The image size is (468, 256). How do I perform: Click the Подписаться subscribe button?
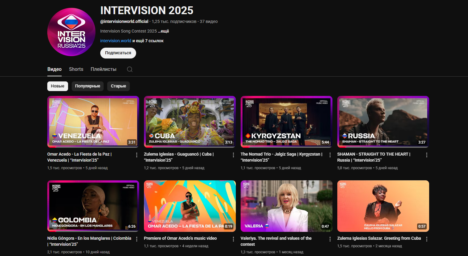118,53
